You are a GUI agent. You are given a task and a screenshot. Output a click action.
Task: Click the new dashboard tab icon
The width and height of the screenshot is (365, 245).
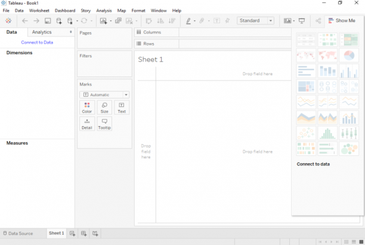click(84, 233)
